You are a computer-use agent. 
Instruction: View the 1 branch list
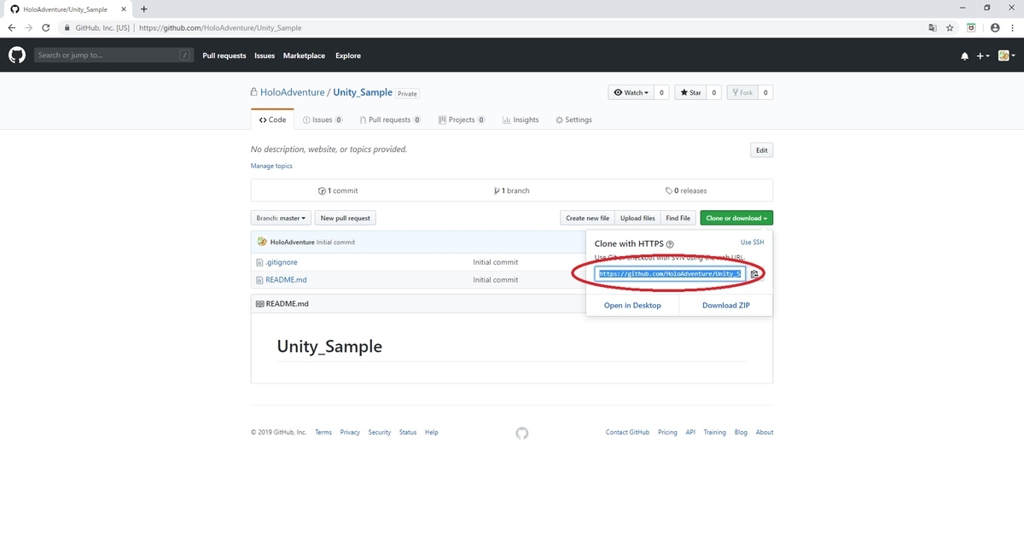[512, 190]
